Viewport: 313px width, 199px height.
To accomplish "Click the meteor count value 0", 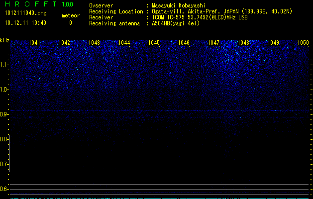I will 71,23.
